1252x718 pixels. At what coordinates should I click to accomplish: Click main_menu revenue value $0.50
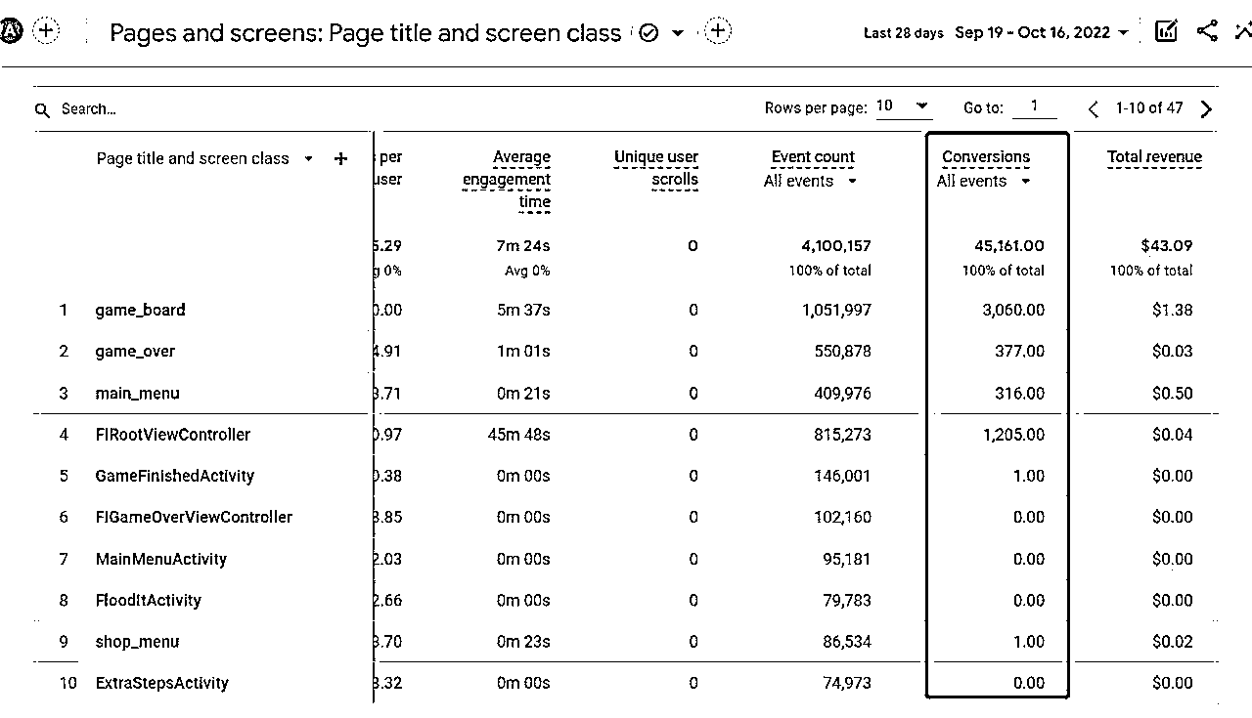pos(1173,394)
